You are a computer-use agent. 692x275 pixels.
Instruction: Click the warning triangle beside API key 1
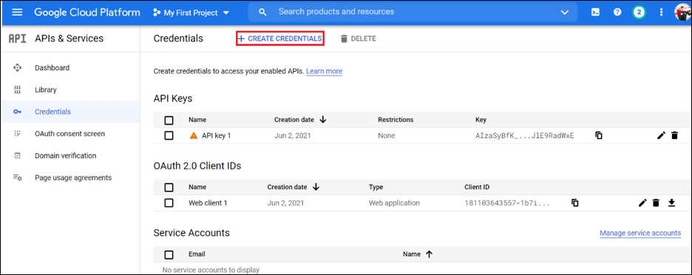point(193,135)
